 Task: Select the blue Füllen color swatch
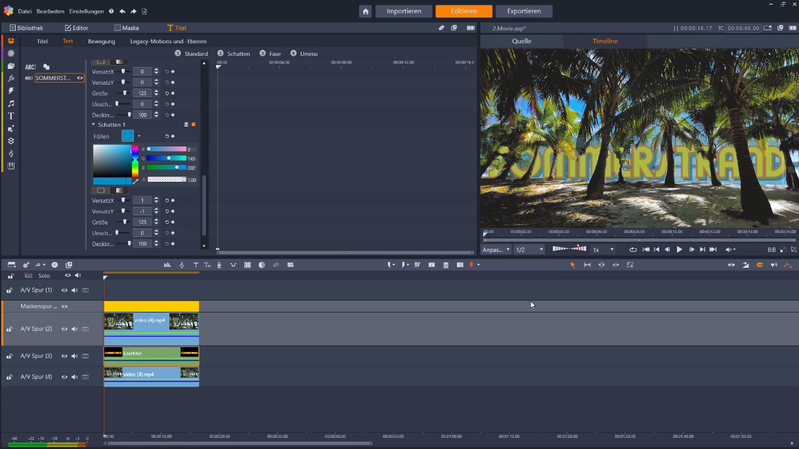click(x=127, y=136)
